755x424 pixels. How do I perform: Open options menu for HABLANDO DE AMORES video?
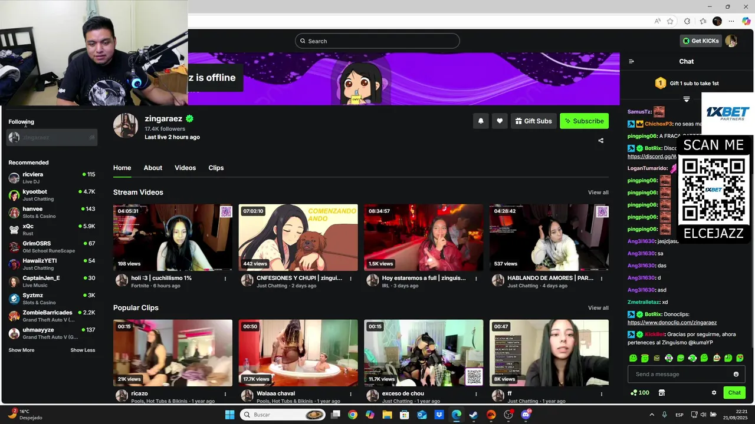(x=601, y=279)
